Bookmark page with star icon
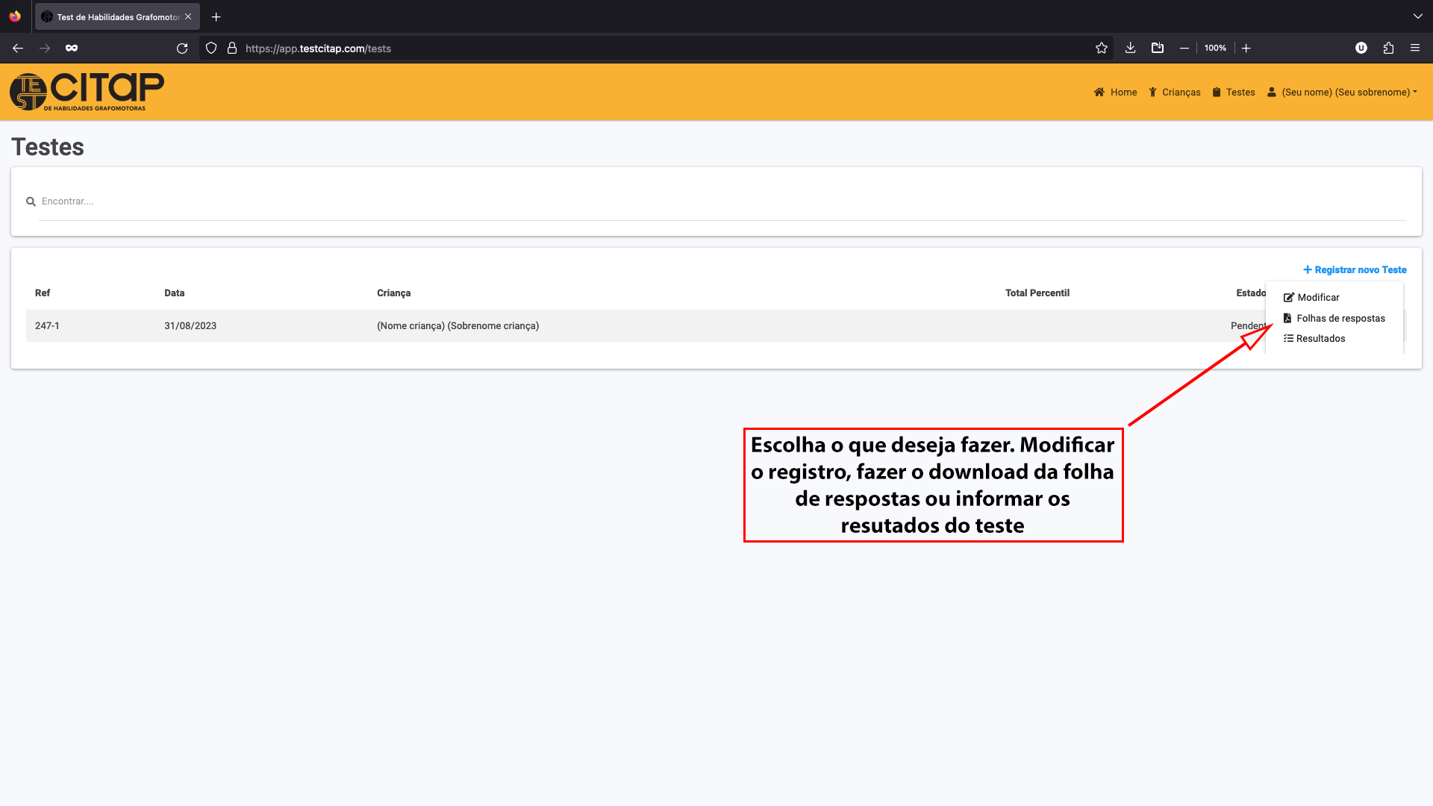This screenshot has width=1433, height=806. [1101, 49]
